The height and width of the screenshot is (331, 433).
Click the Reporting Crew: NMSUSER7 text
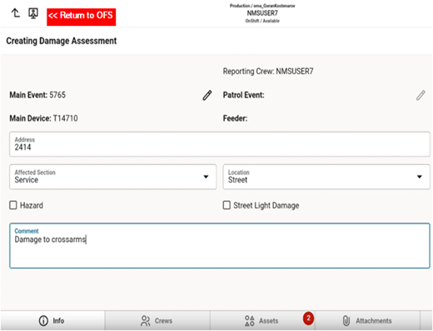(268, 72)
